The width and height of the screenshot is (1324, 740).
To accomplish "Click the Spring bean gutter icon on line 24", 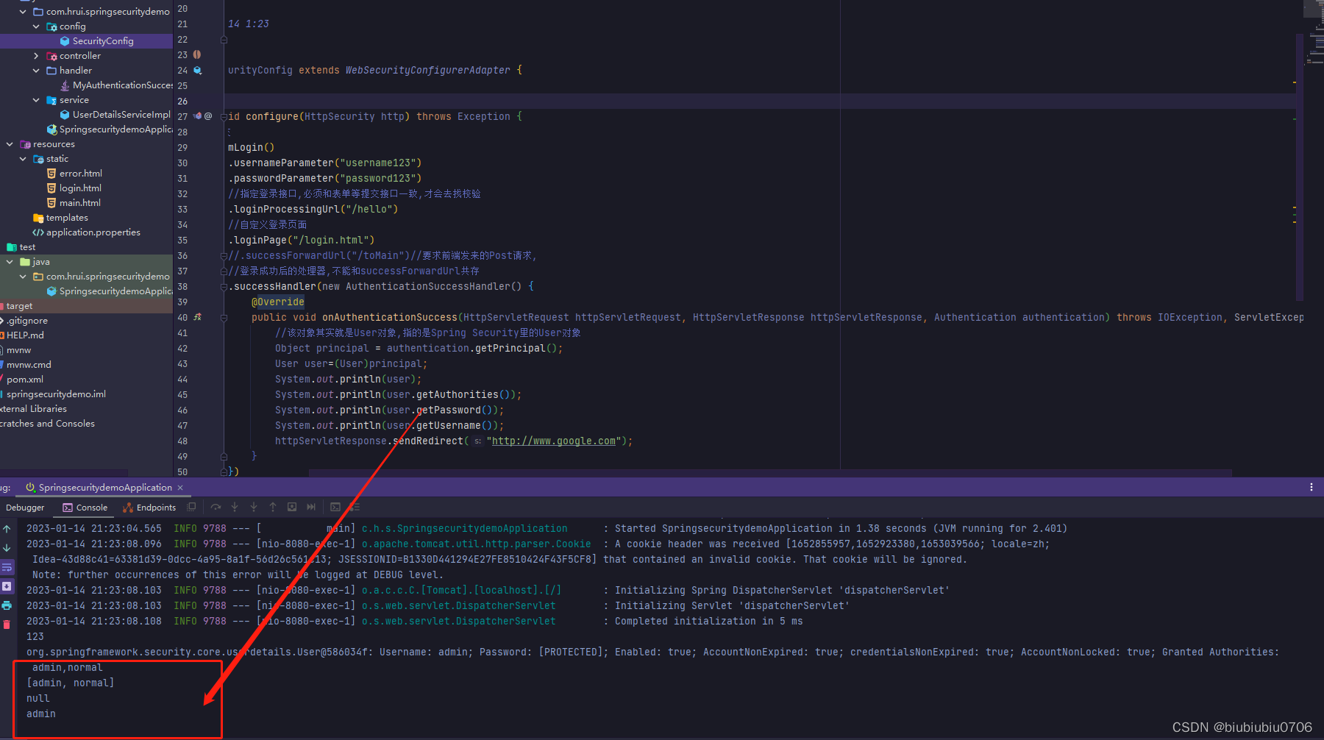I will (x=197, y=71).
